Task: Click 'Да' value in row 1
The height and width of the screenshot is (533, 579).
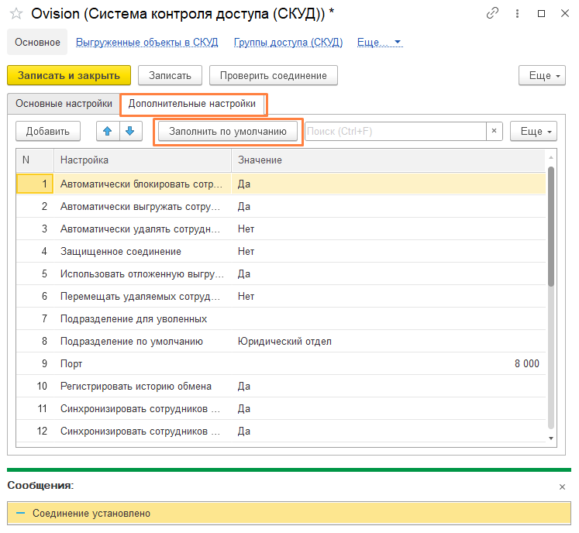Action: coord(388,184)
